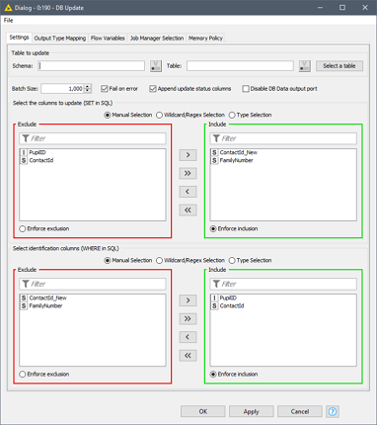The height and width of the screenshot is (425, 377).
Task: Click the flow variable icon beside Table field
Action: tap(305, 66)
